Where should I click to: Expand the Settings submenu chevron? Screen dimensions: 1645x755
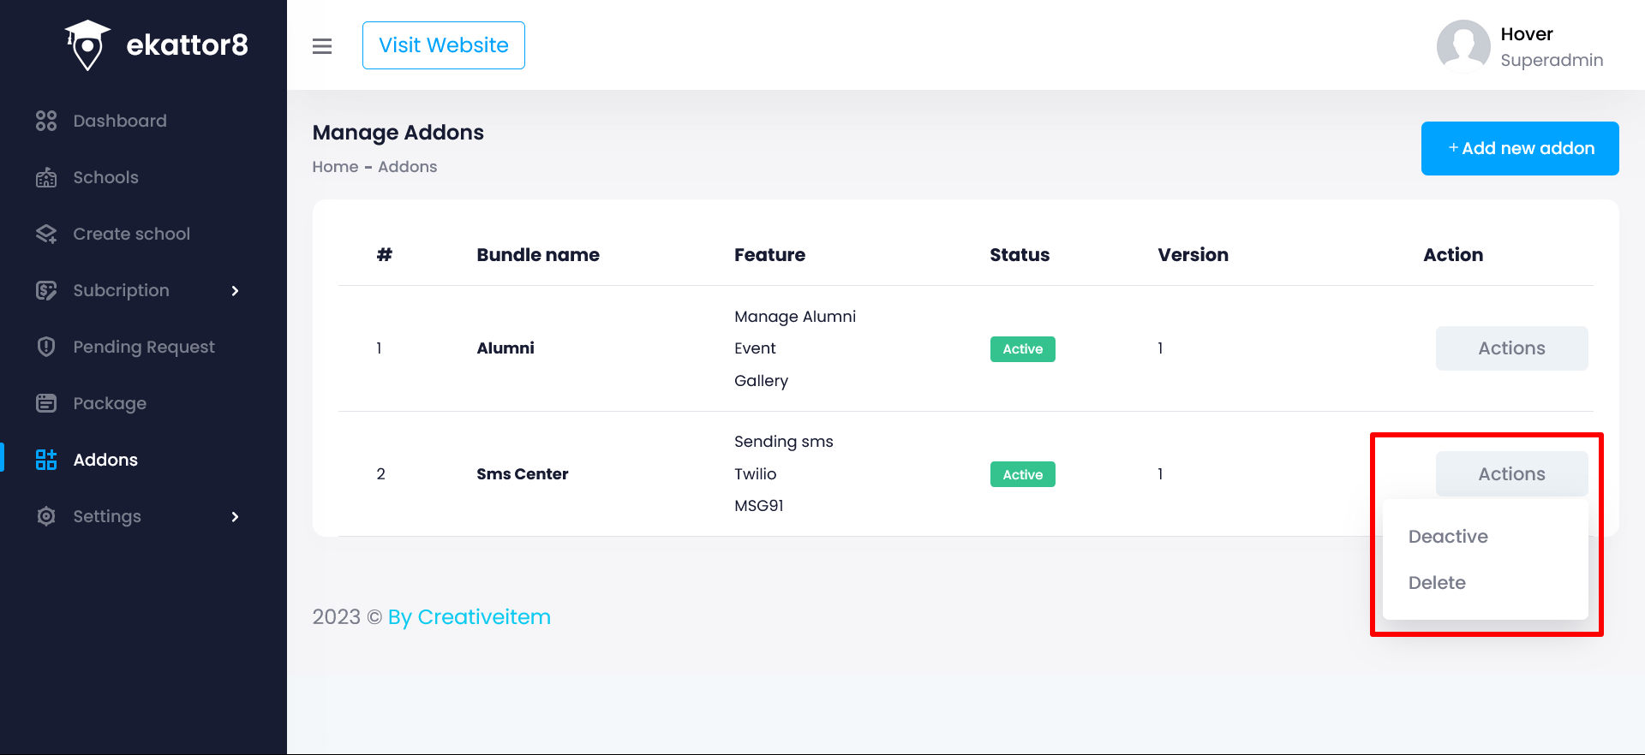pos(235,517)
